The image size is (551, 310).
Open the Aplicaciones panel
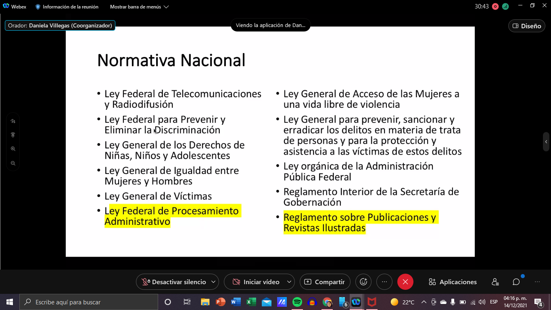tap(453, 282)
